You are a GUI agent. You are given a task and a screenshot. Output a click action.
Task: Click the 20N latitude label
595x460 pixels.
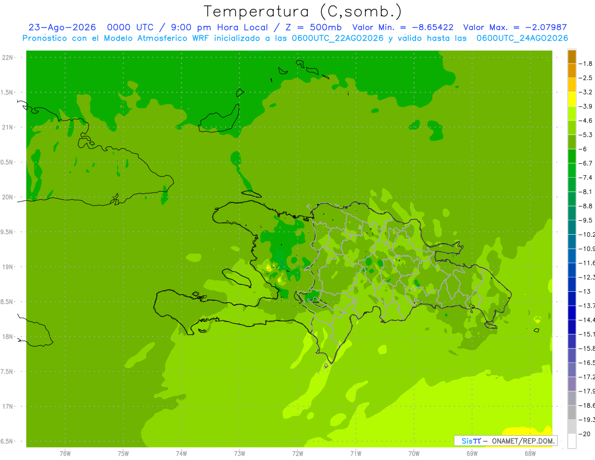click(x=7, y=197)
